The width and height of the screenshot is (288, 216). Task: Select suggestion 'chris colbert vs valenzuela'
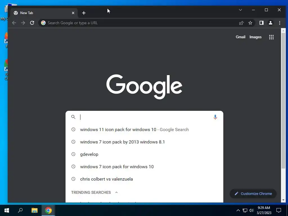tap(144, 179)
